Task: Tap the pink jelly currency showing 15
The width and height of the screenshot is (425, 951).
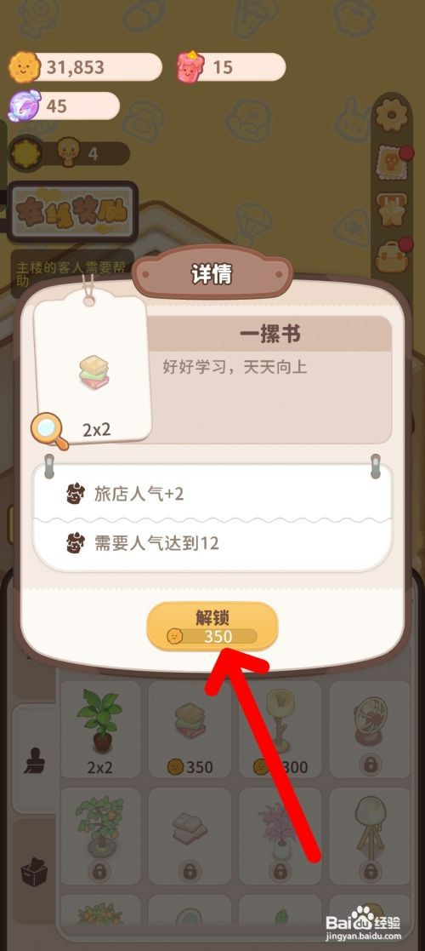Action: click(230, 66)
